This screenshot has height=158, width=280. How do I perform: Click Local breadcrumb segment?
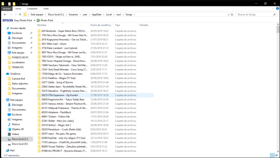pos(109,14)
